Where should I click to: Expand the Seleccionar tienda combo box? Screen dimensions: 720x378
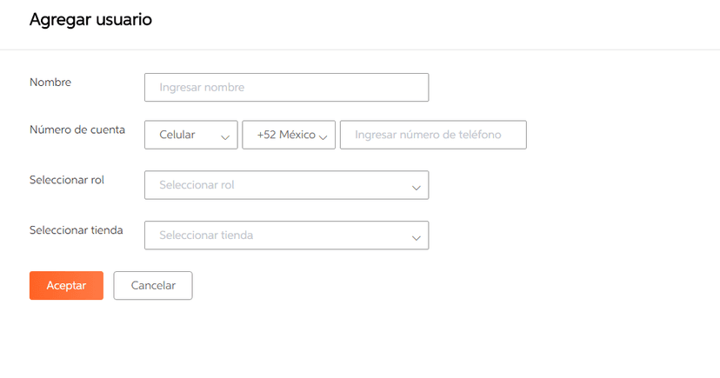[286, 235]
